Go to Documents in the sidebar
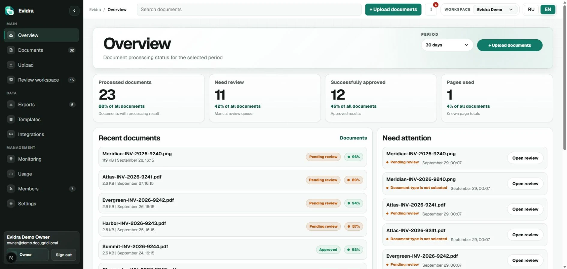 pos(41,50)
